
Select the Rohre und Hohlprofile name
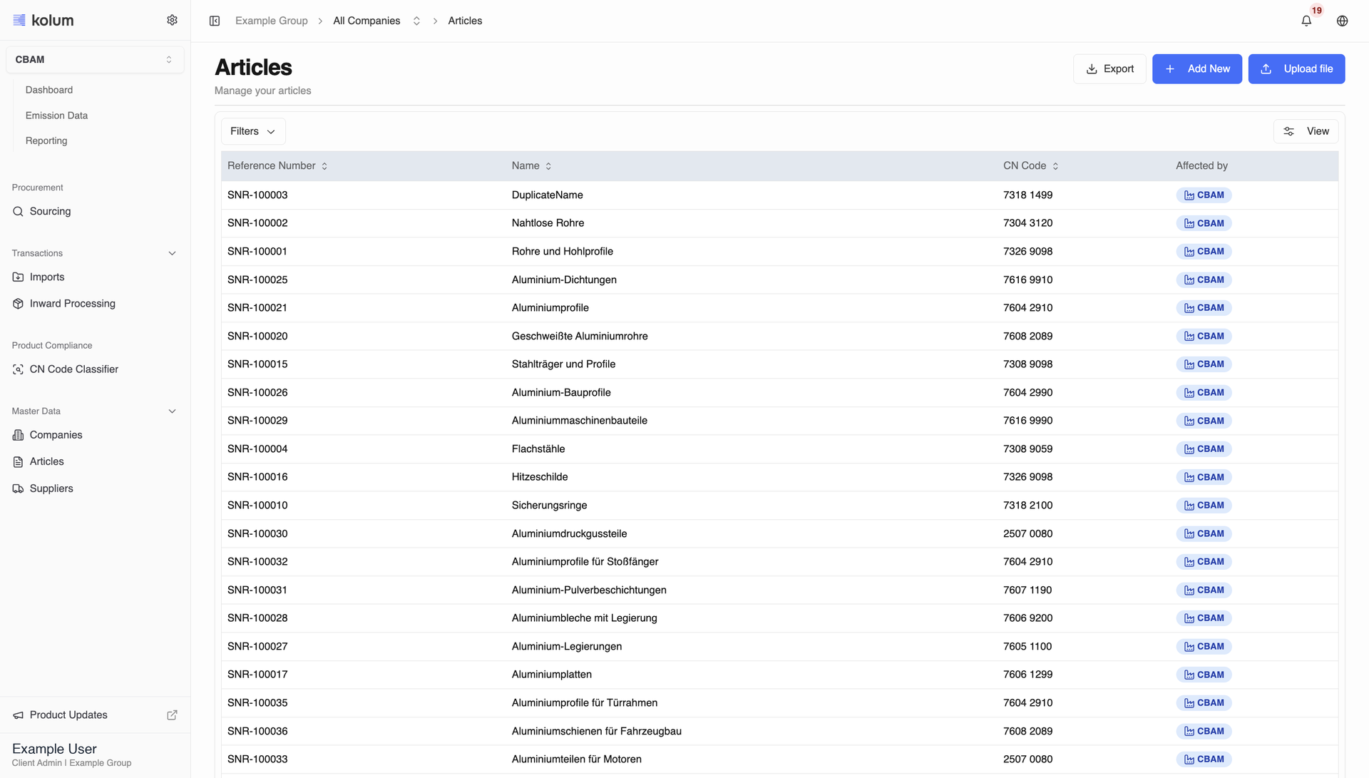coord(562,251)
